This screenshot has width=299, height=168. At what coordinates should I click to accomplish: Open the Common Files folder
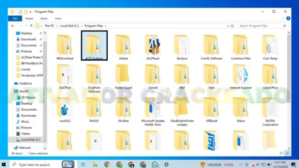pos(241,47)
